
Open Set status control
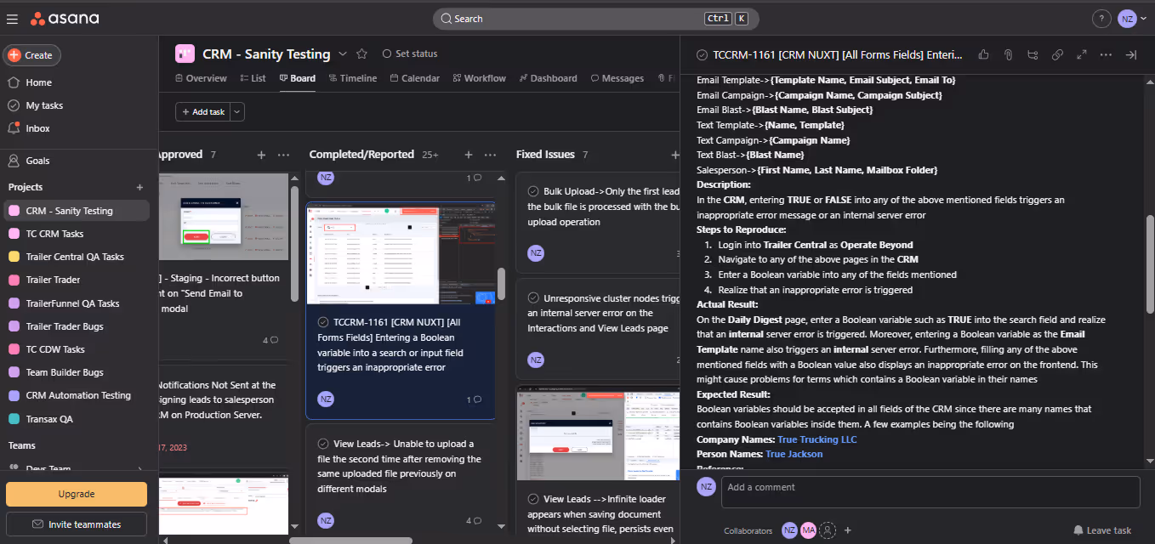point(410,54)
